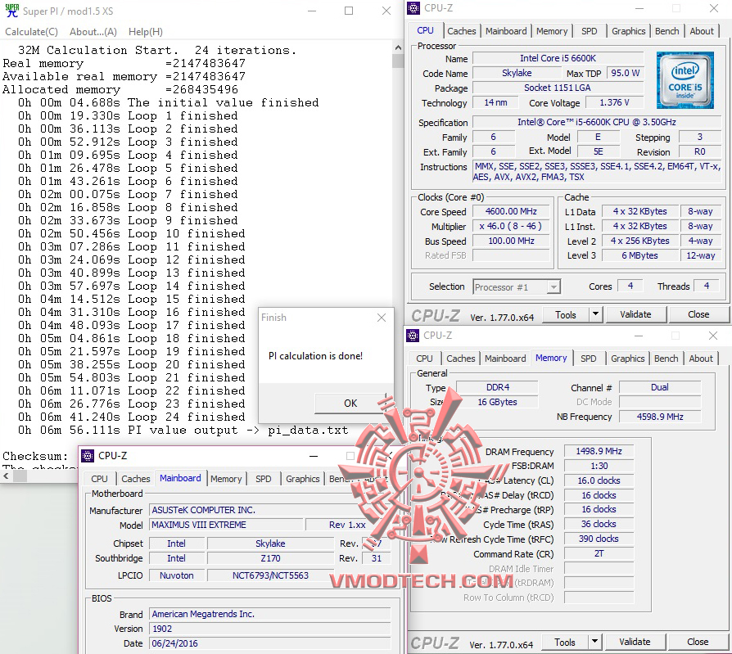The height and width of the screenshot is (654, 732).
Task: Click the Core Speed 4600.00 MHz value
Action: [511, 211]
